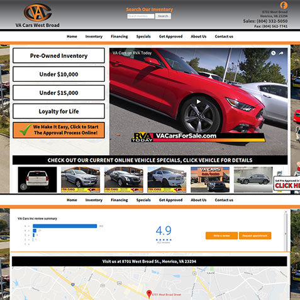The image size is (300, 300).
Task: Click the Get Pre Approved CLICK HERE badge
Action: coord(287,184)
